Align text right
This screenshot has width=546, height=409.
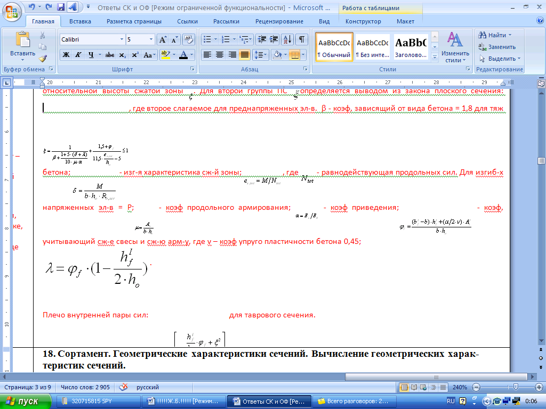point(232,55)
